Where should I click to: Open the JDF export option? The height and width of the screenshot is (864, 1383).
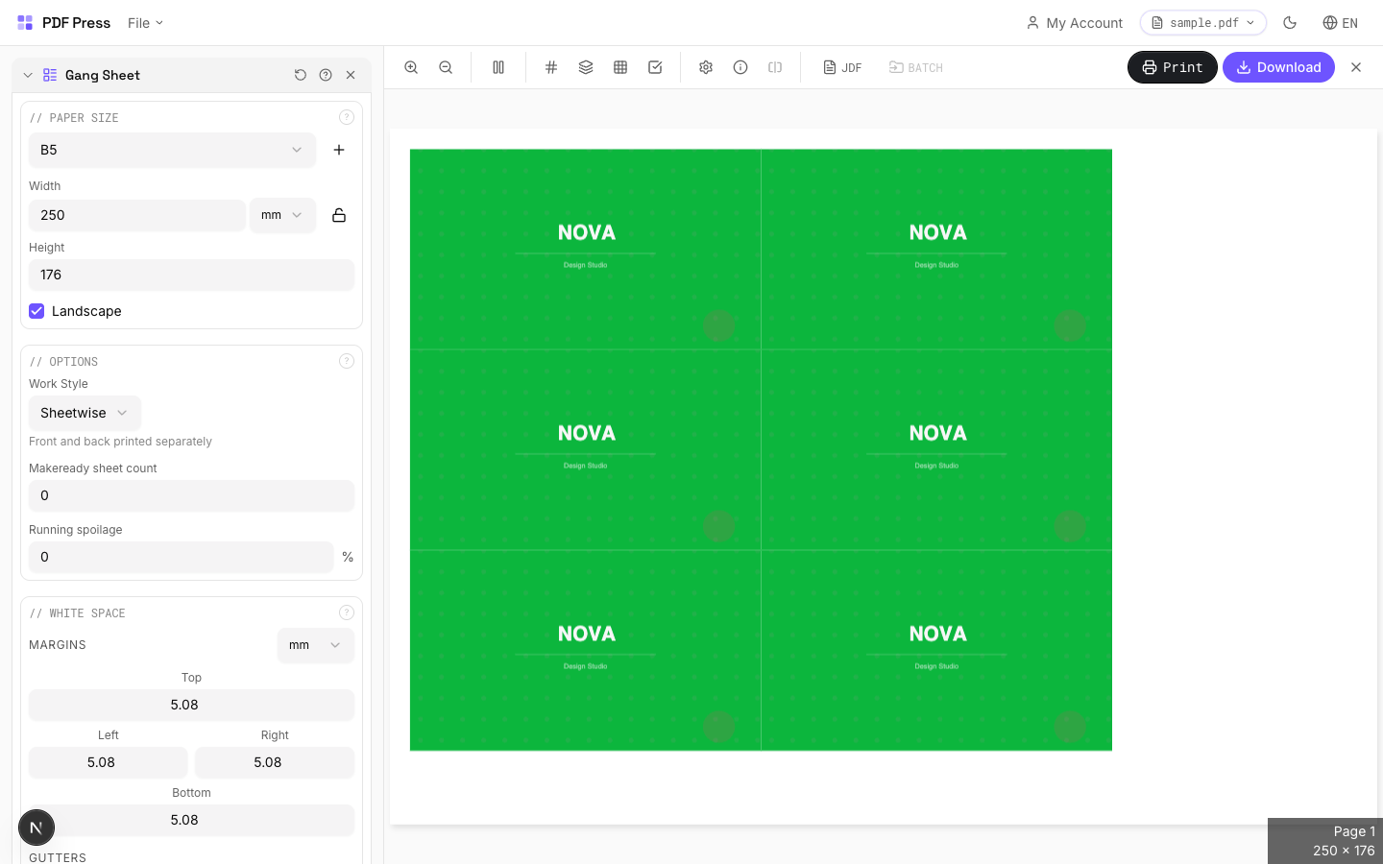point(842,67)
